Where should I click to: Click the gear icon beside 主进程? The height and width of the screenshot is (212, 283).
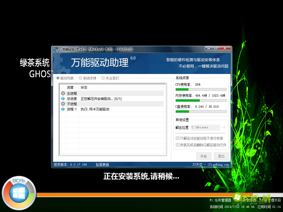[x=63, y=93]
